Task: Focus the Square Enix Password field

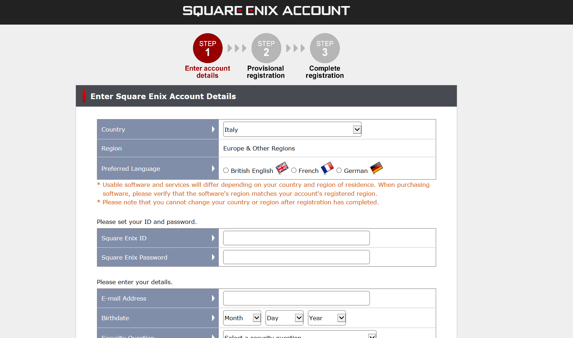Action: coord(296,257)
